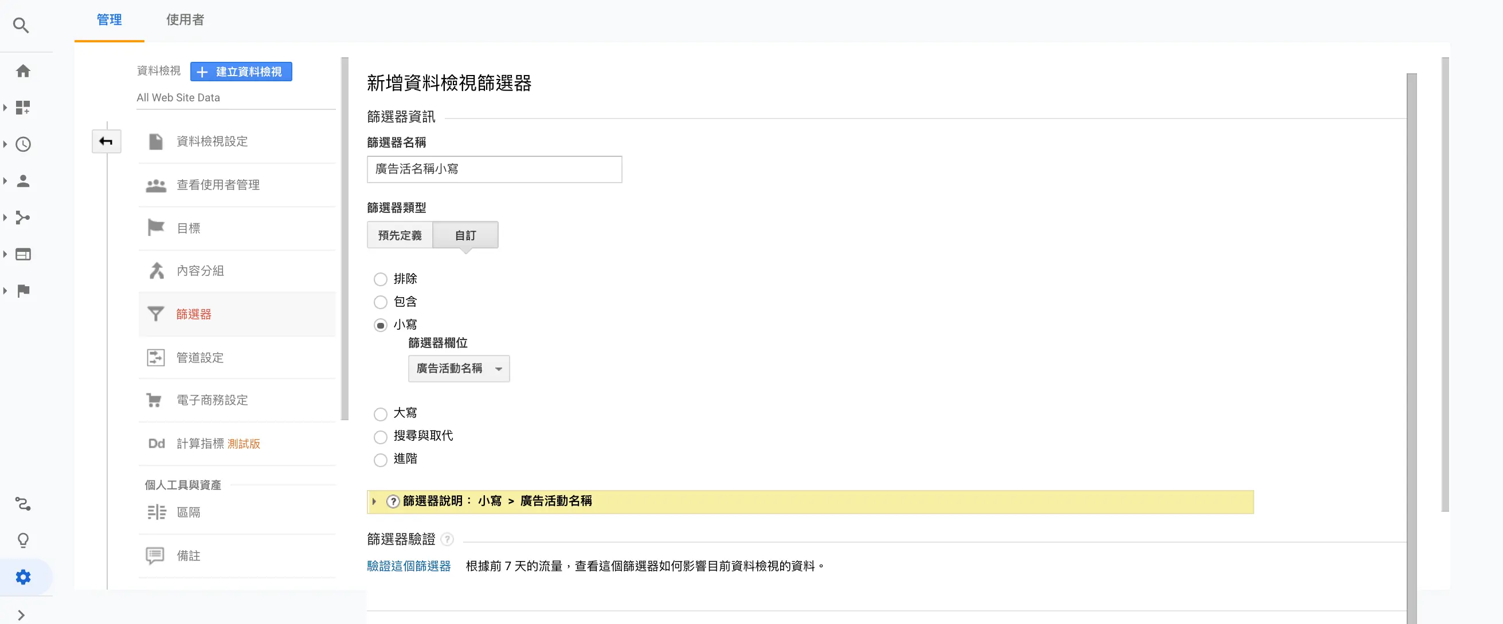
Task: Open the Behavior window icon
Action: tap(24, 254)
